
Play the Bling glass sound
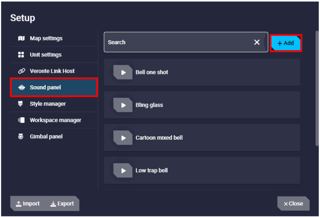pos(123,105)
